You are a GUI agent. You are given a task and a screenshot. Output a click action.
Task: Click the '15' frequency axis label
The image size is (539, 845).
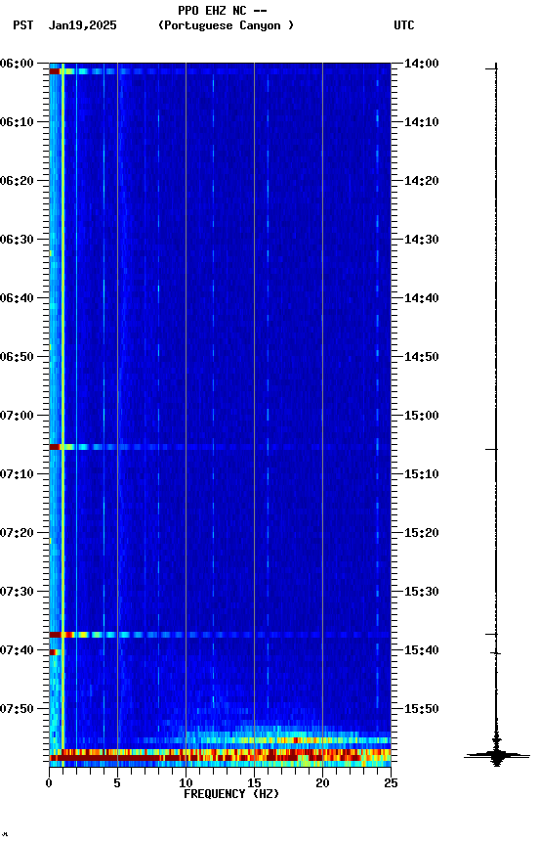(x=254, y=783)
